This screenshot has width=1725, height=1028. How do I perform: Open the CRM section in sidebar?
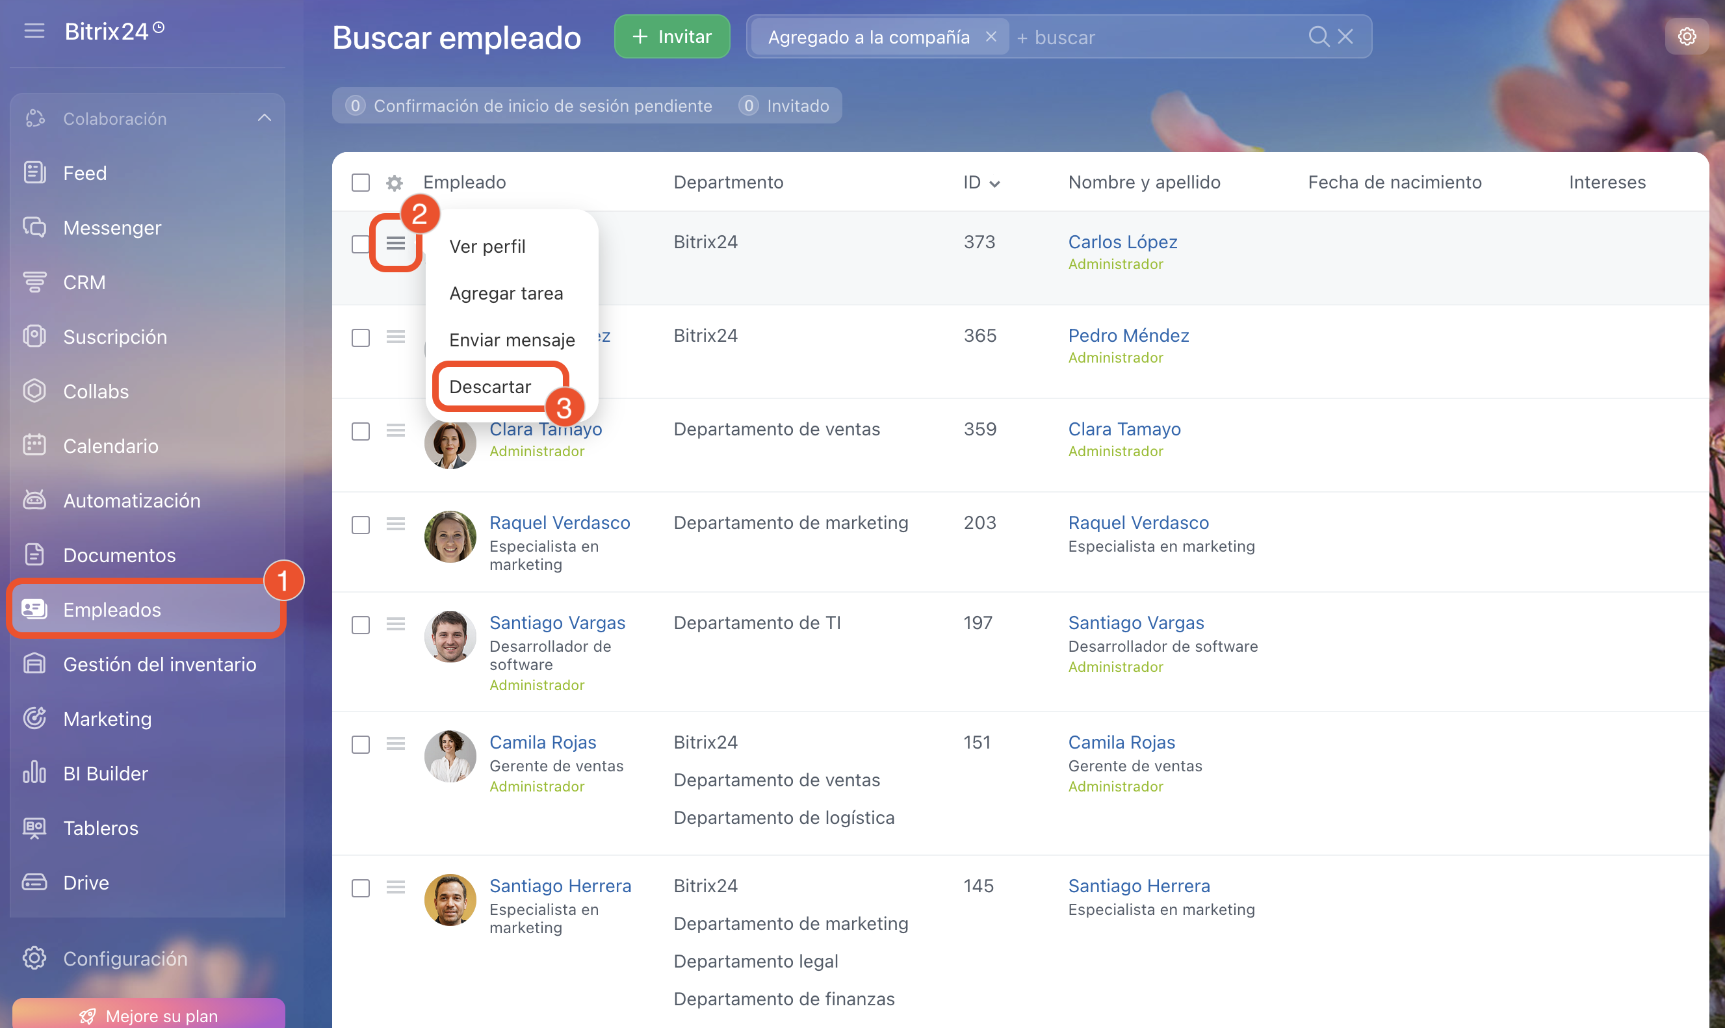pyautogui.click(x=84, y=282)
